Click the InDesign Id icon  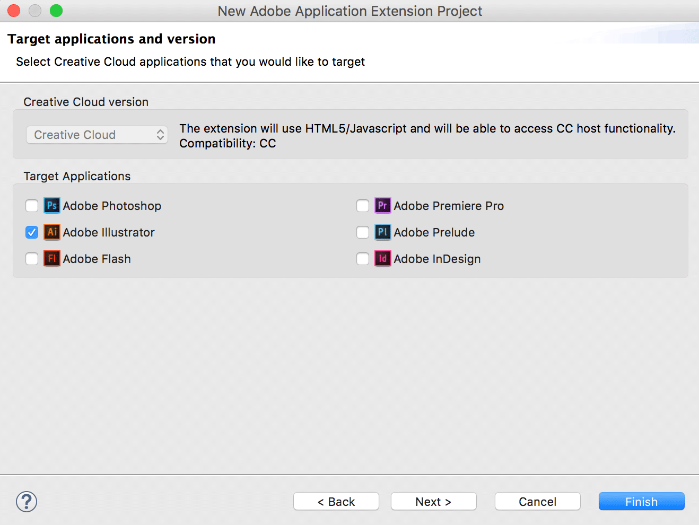pyautogui.click(x=383, y=259)
